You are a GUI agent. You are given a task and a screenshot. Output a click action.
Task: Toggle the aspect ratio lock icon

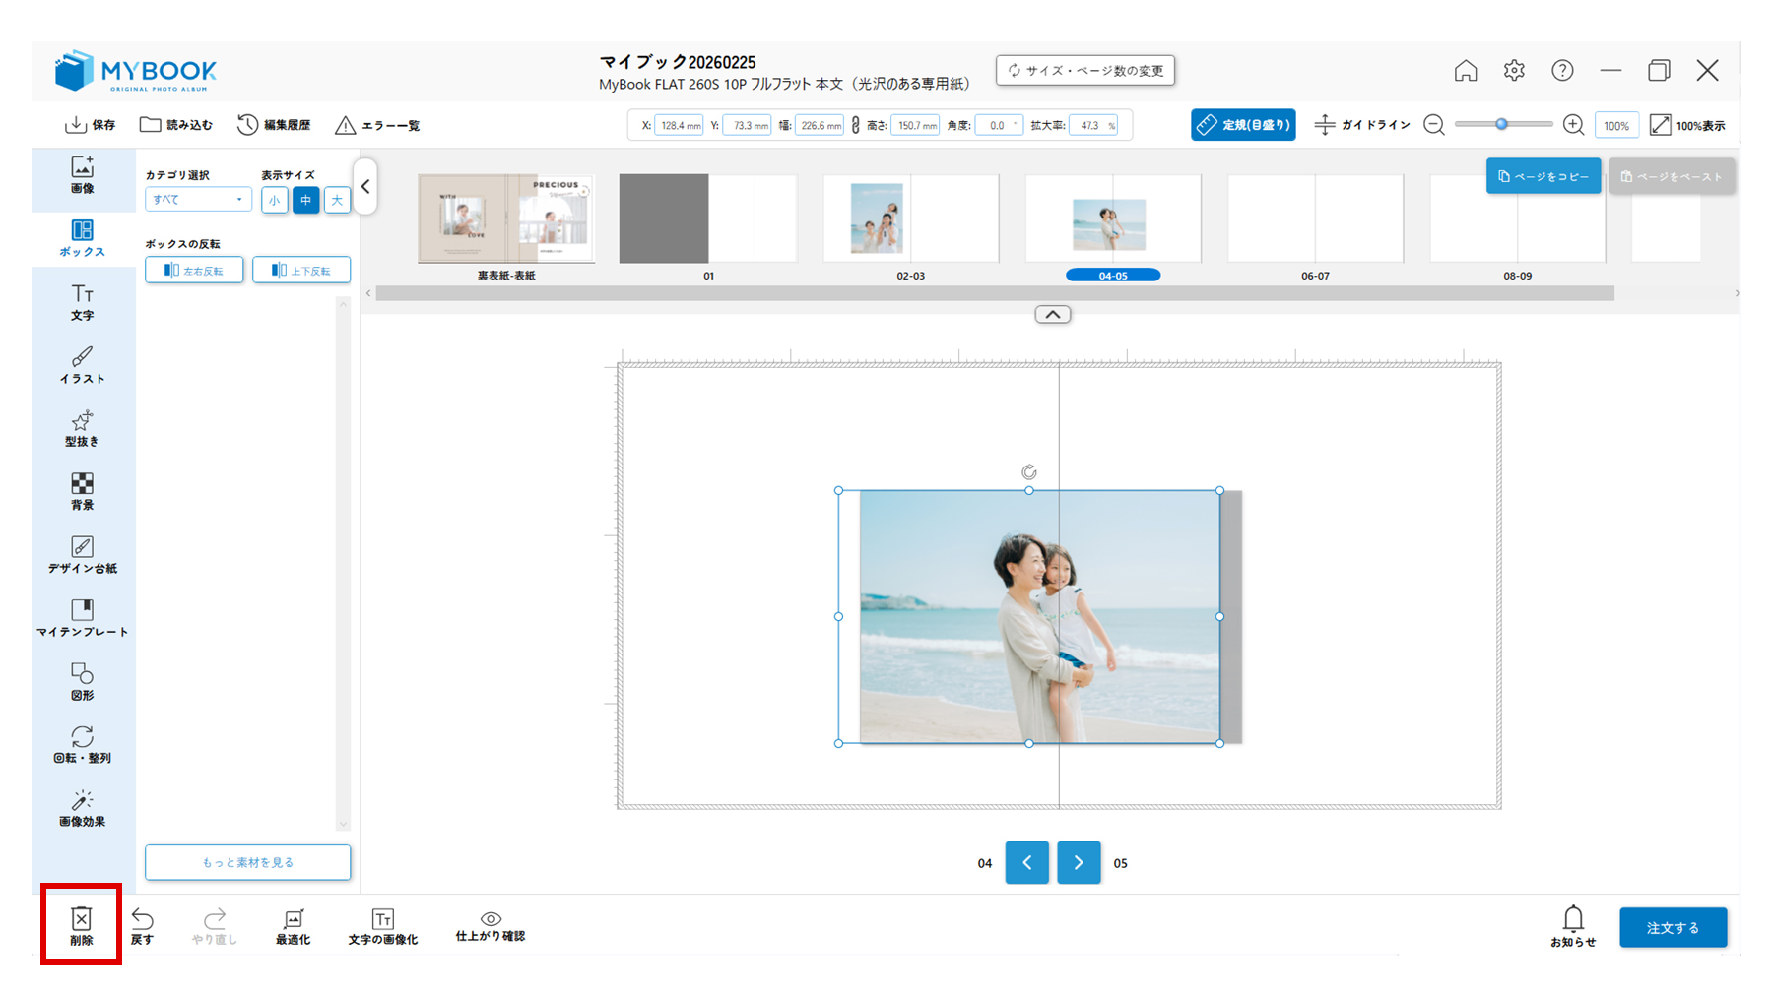coord(856,125)
